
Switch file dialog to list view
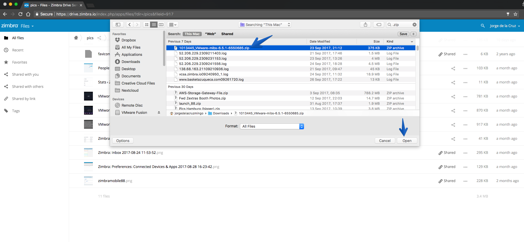click(154, 25)
